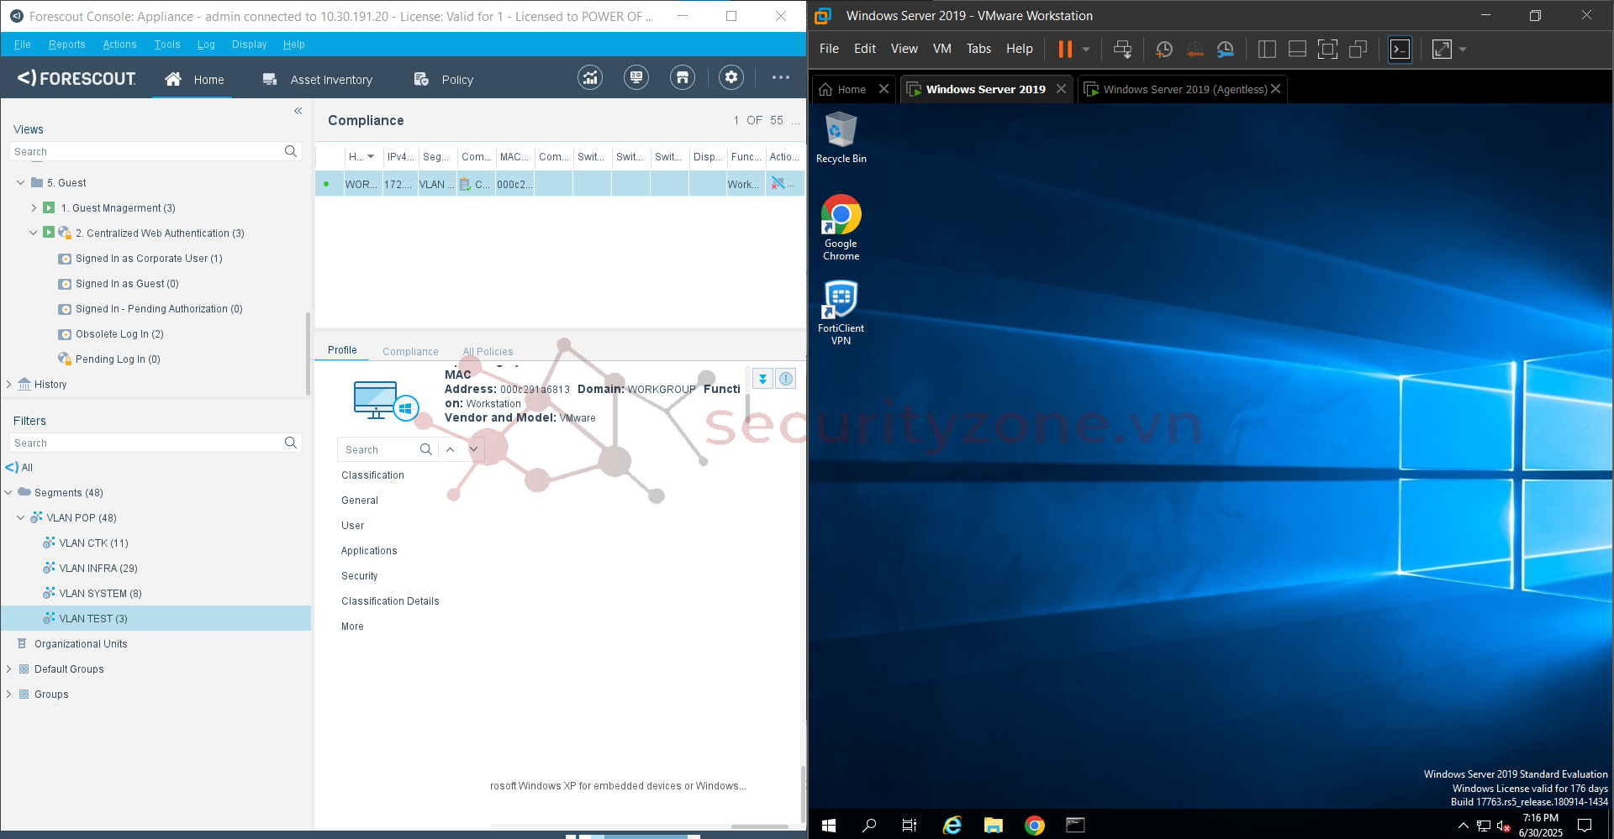1614x839 pixels.
Task: Open VMware snapshot manager icon
Action: [x=1226, y=50]
